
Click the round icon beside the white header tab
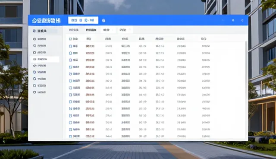(x=103, y=21)
